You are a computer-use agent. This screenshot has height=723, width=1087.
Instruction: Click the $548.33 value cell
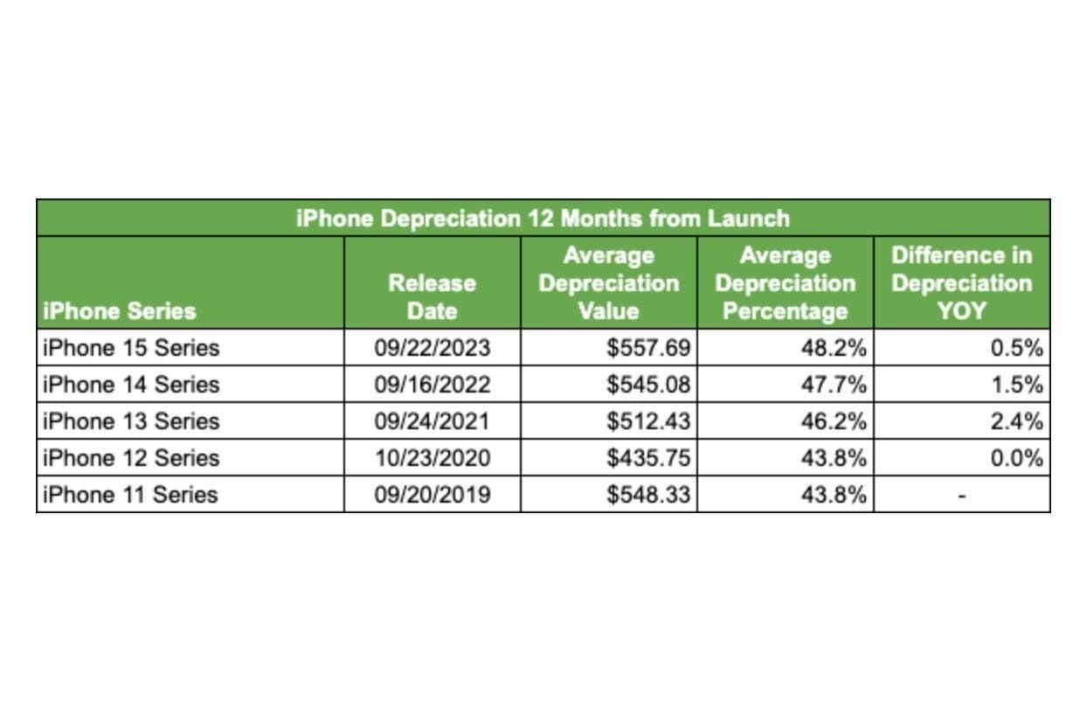coord(609,495)
